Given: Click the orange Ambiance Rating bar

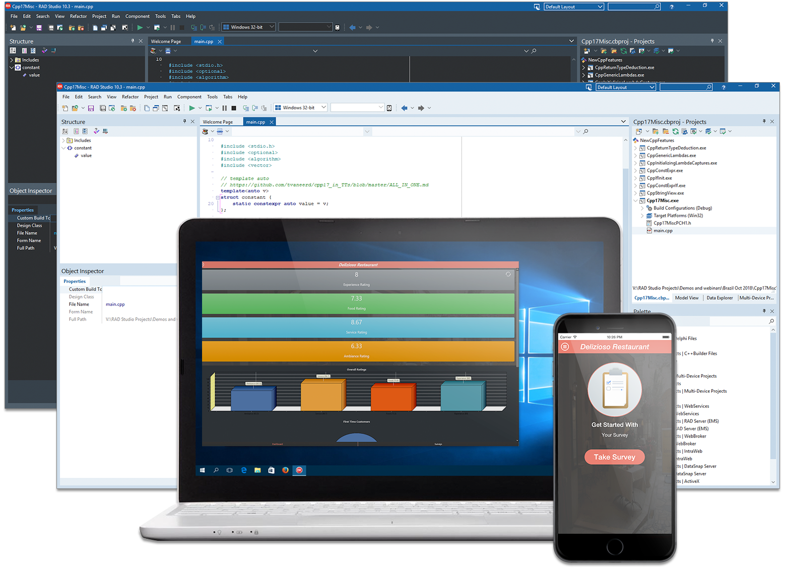Looking at the screenshot, I should pos(358,351).
